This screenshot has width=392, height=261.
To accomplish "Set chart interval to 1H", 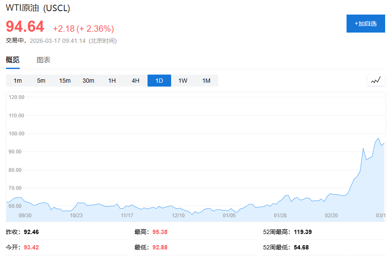I will pos(112,81).
